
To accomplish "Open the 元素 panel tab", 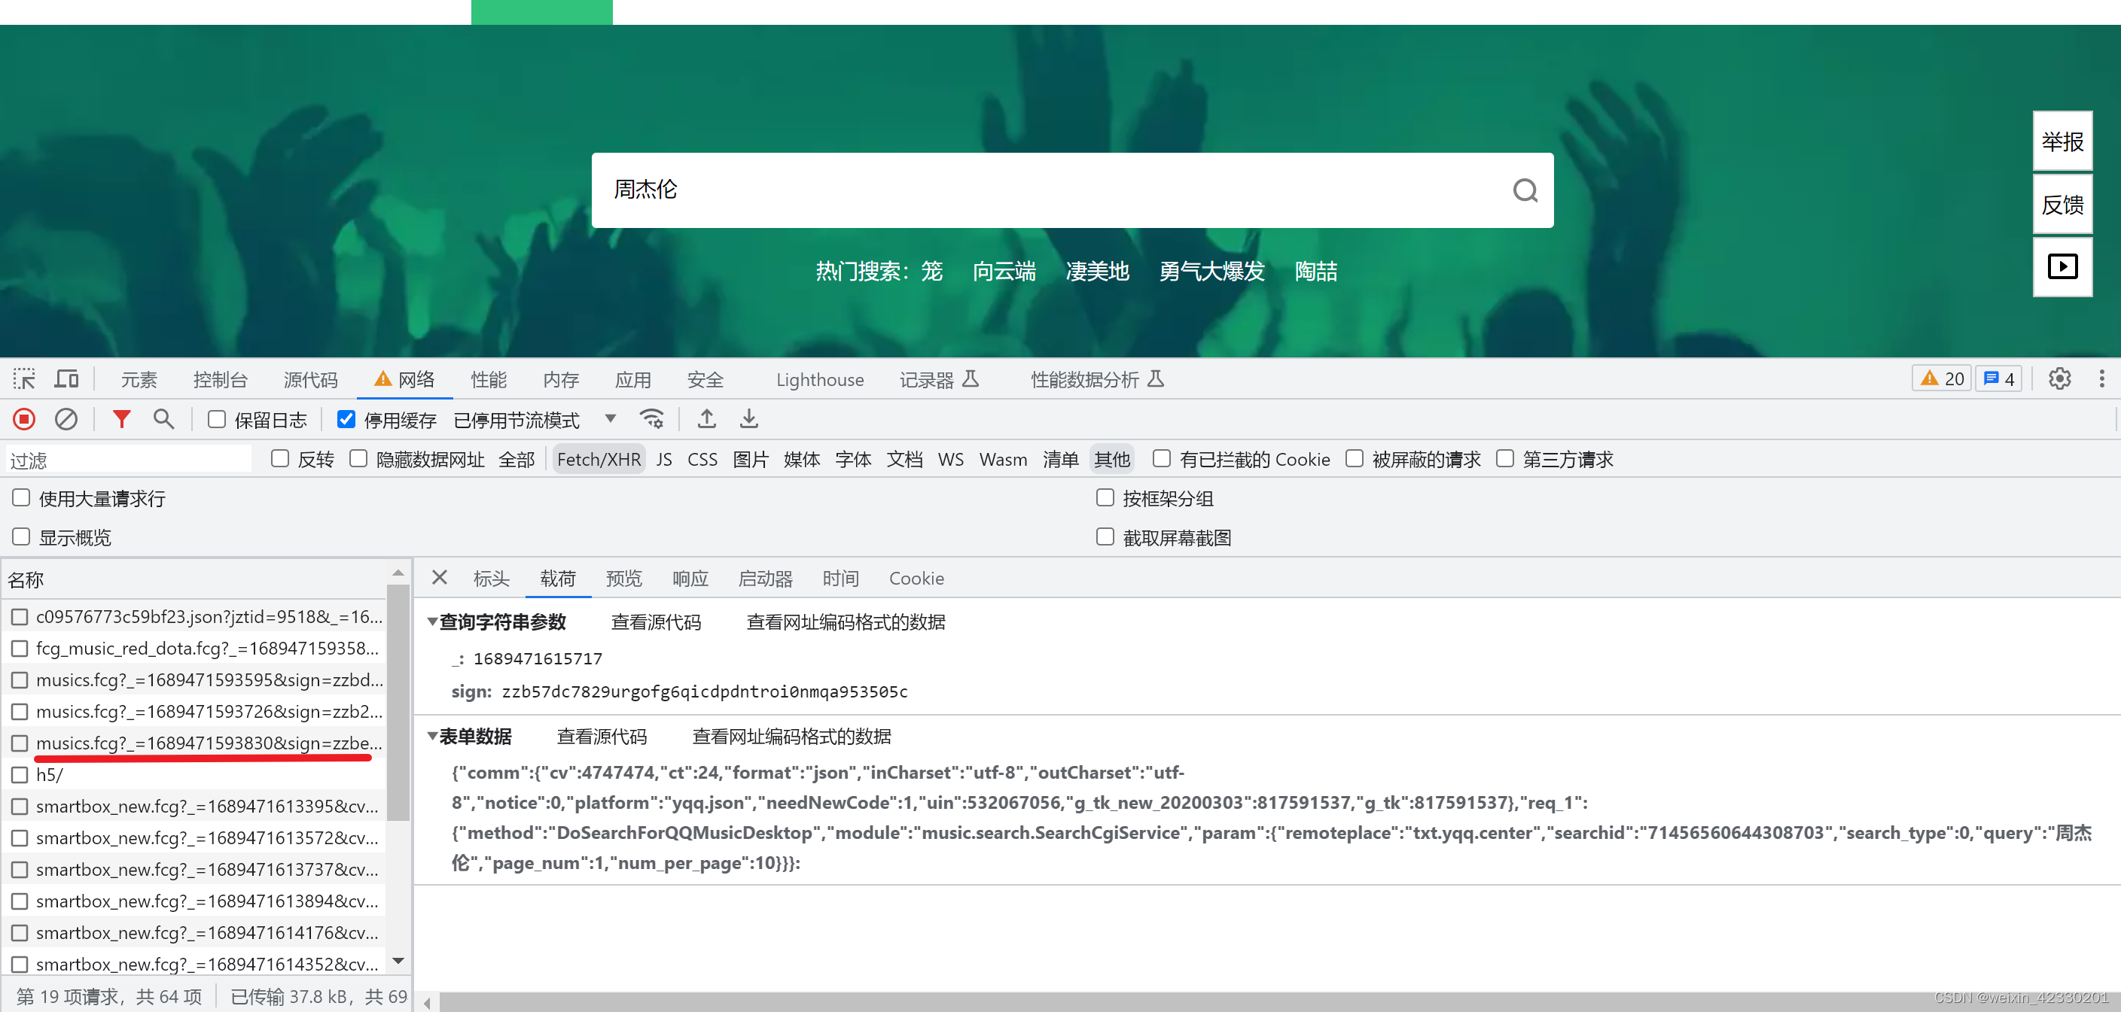I will pyautogui.click(x=139, y=379).
